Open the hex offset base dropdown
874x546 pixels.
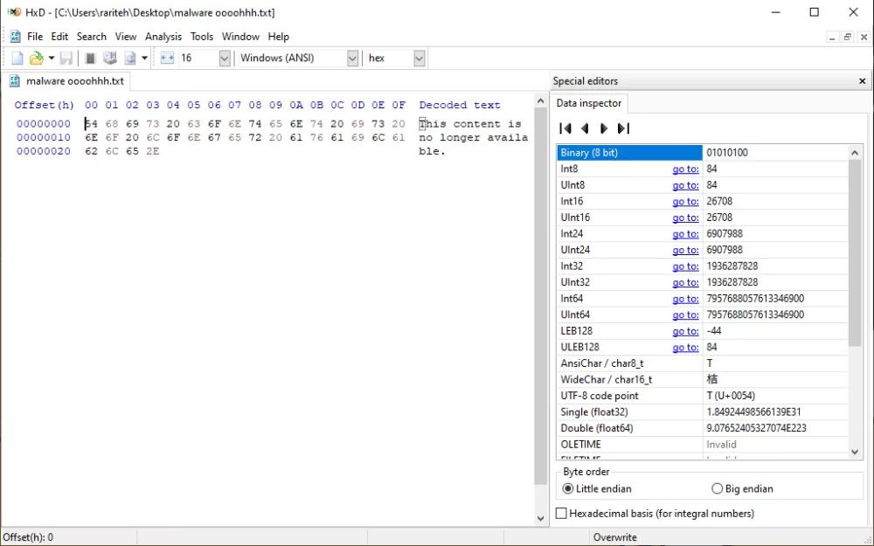(420, 58)
